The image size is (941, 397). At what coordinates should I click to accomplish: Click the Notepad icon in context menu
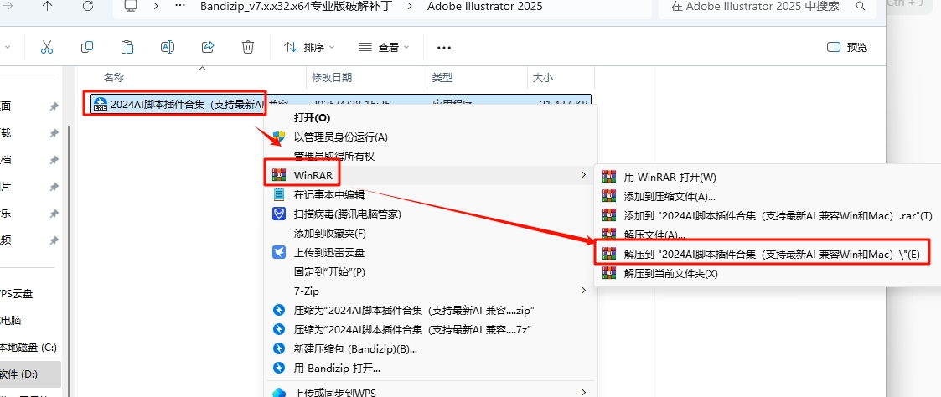278,194
